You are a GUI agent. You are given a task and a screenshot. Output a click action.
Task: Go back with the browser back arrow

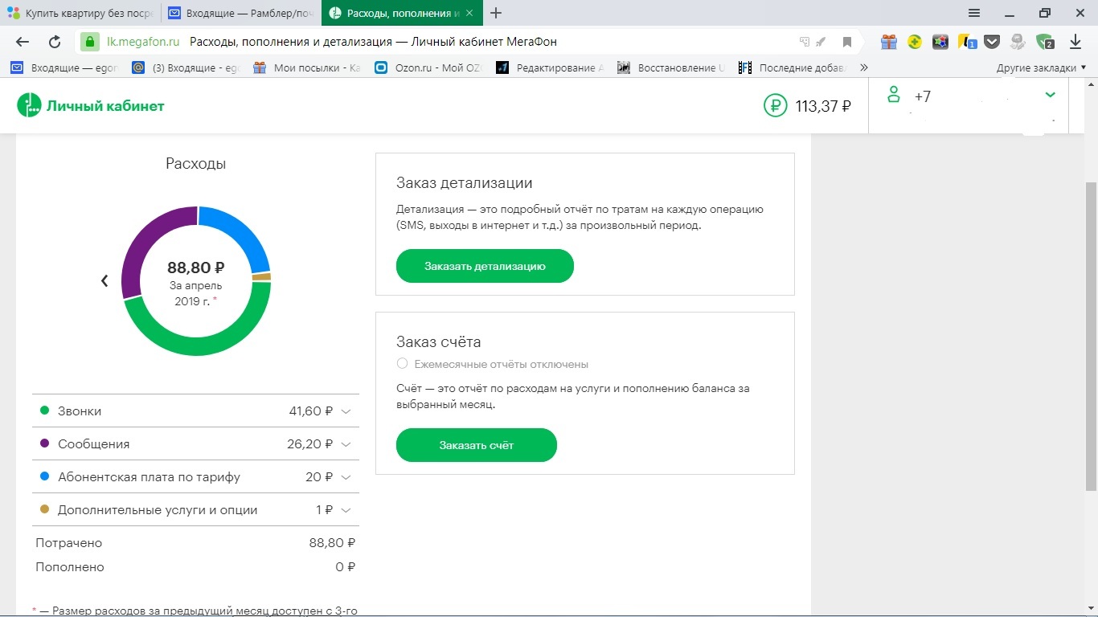click(x=23, y=42)
